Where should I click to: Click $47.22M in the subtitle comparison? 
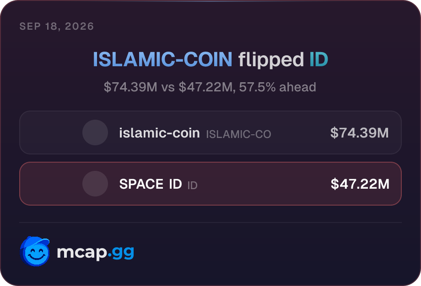point(207,87)
